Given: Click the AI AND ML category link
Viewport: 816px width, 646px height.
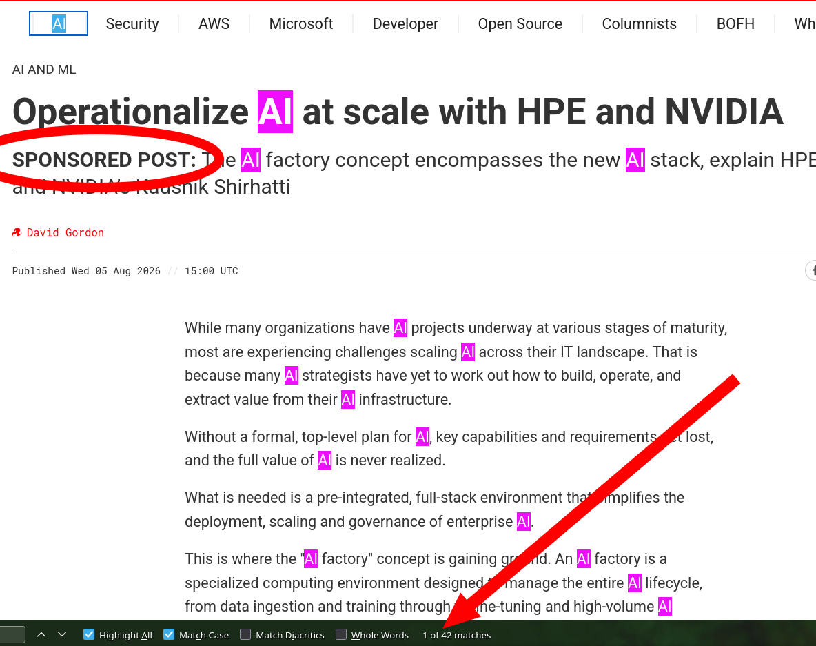Looking at the screenshot, I should pyautogui.click(x=44, y=69).
